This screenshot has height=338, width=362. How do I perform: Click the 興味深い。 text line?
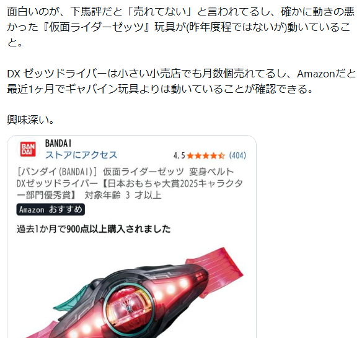pos(30,120)
